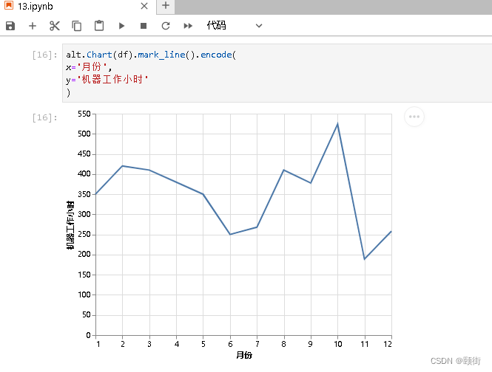
Task: Insert a new cell with the plus icon
Action: [x=33, y=26]
